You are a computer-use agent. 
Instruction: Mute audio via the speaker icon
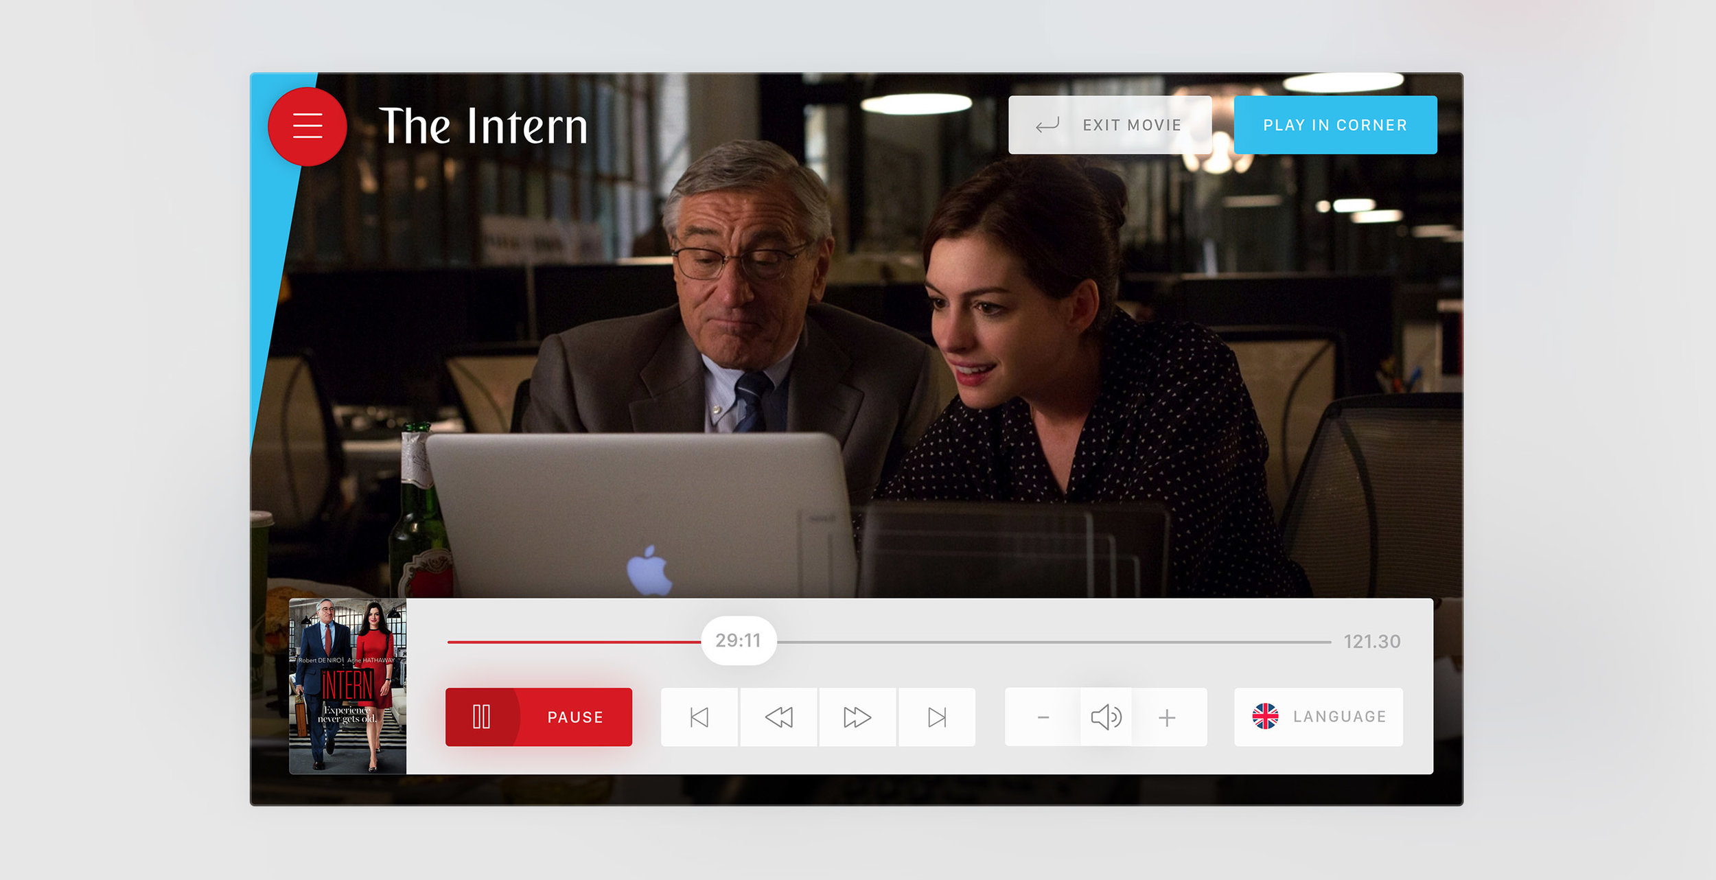1106,717
